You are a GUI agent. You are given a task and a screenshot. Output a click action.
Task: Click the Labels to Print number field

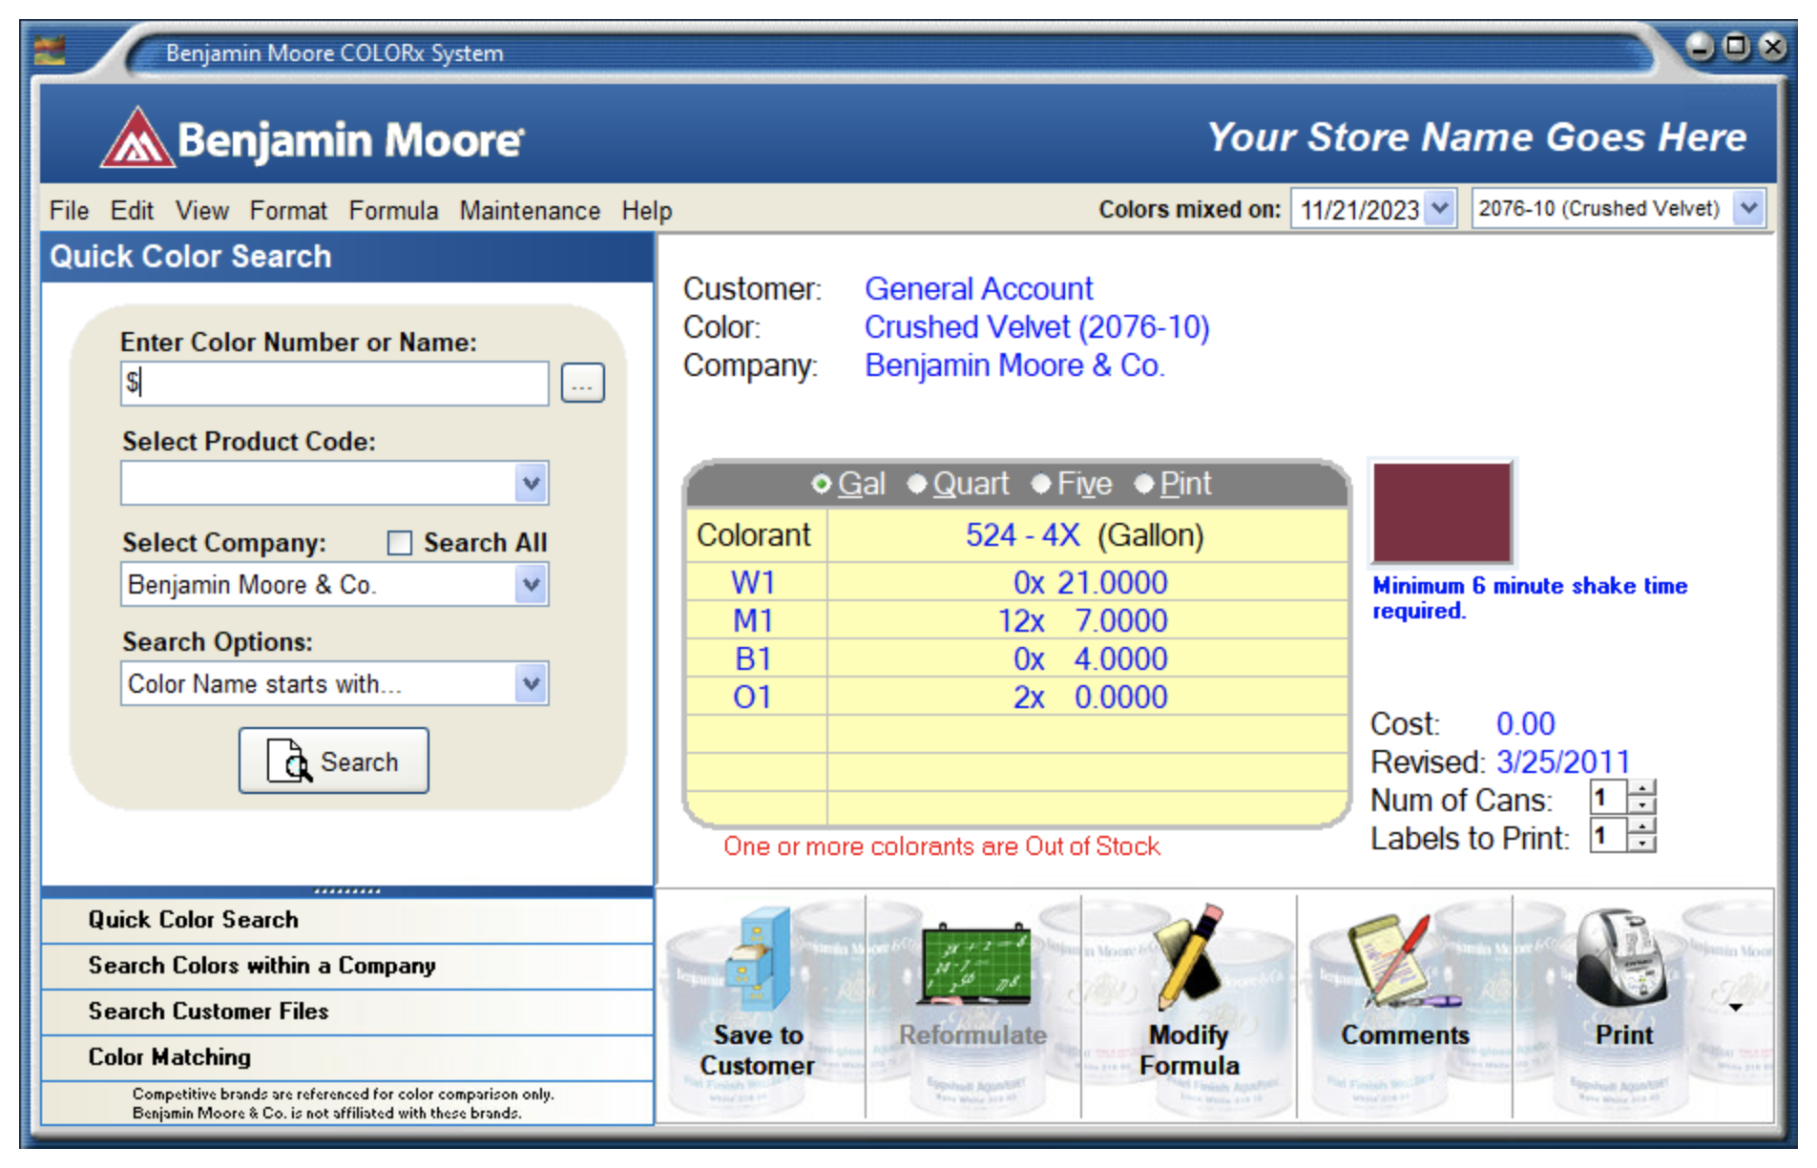(1609, 836)
